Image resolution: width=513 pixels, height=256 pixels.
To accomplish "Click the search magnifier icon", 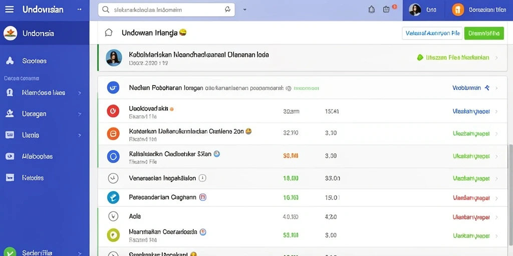I will pyautogui.click(x=106, y=10).
